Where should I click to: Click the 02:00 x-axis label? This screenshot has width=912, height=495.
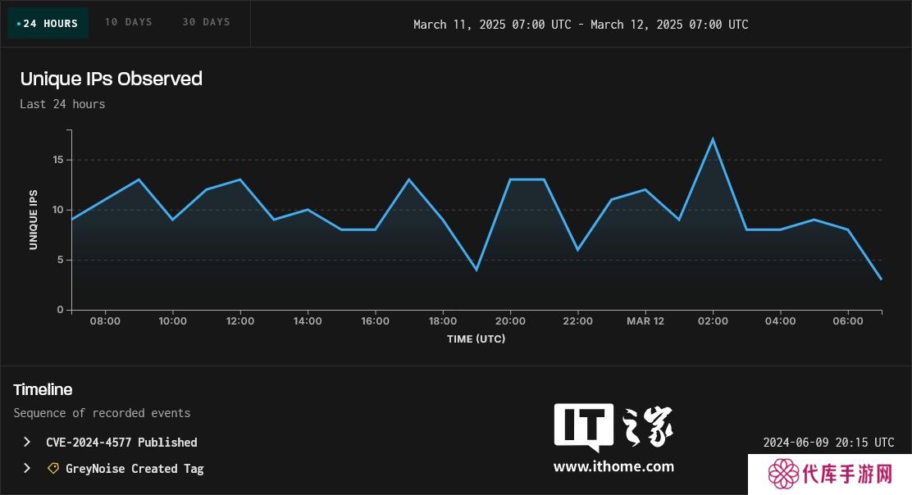[x=713, y=320]
